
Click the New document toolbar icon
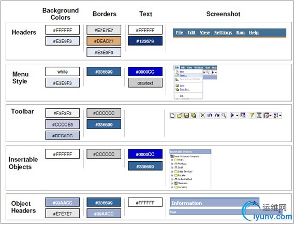point(172,115)
